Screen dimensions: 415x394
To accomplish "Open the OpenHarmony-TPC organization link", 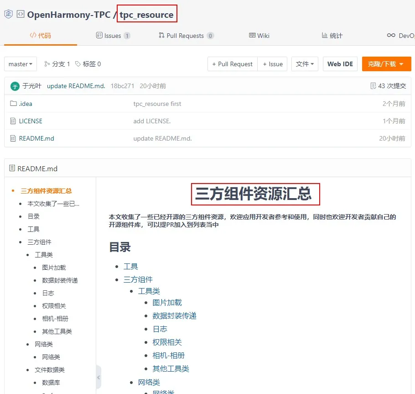I will (x=69, y=15).
